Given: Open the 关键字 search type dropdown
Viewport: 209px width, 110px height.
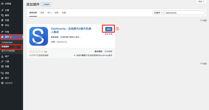Looking at the screenshot, I should point(158,13).
